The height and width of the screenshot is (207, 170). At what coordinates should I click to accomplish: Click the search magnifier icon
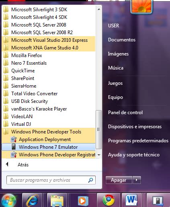click(90, 180)
